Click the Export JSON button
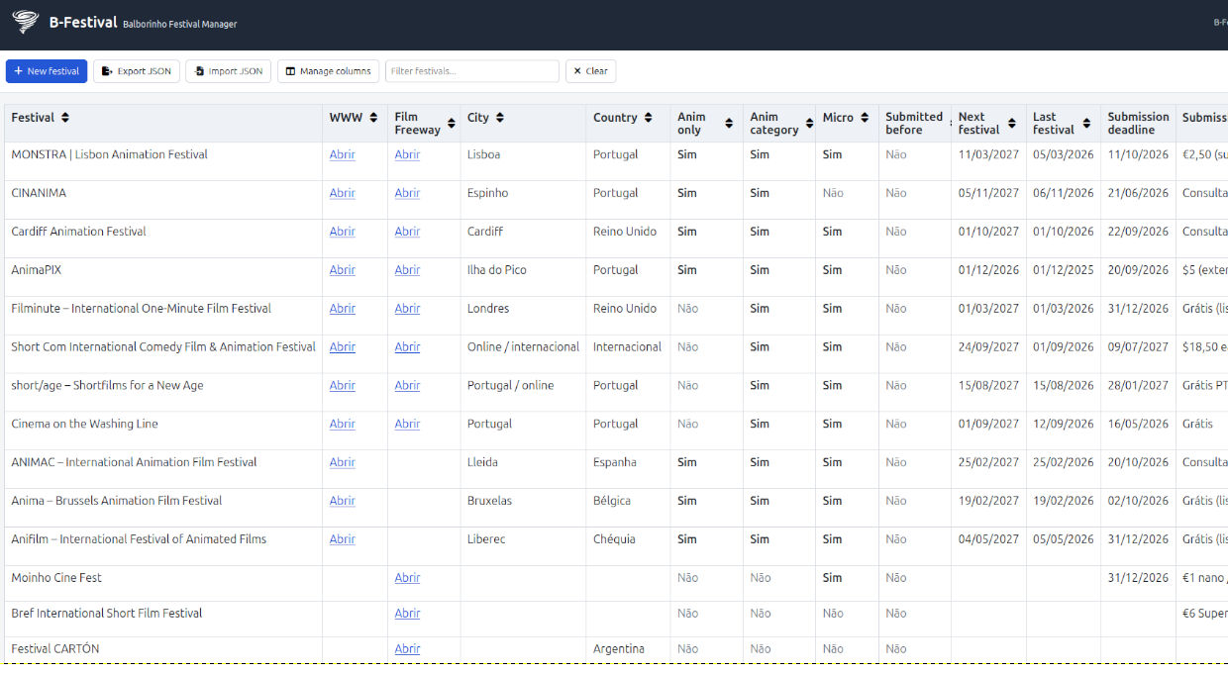The height and width of the screenshot is (673, 1228). 137,71
